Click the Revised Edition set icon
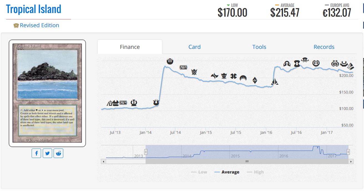 16,26
